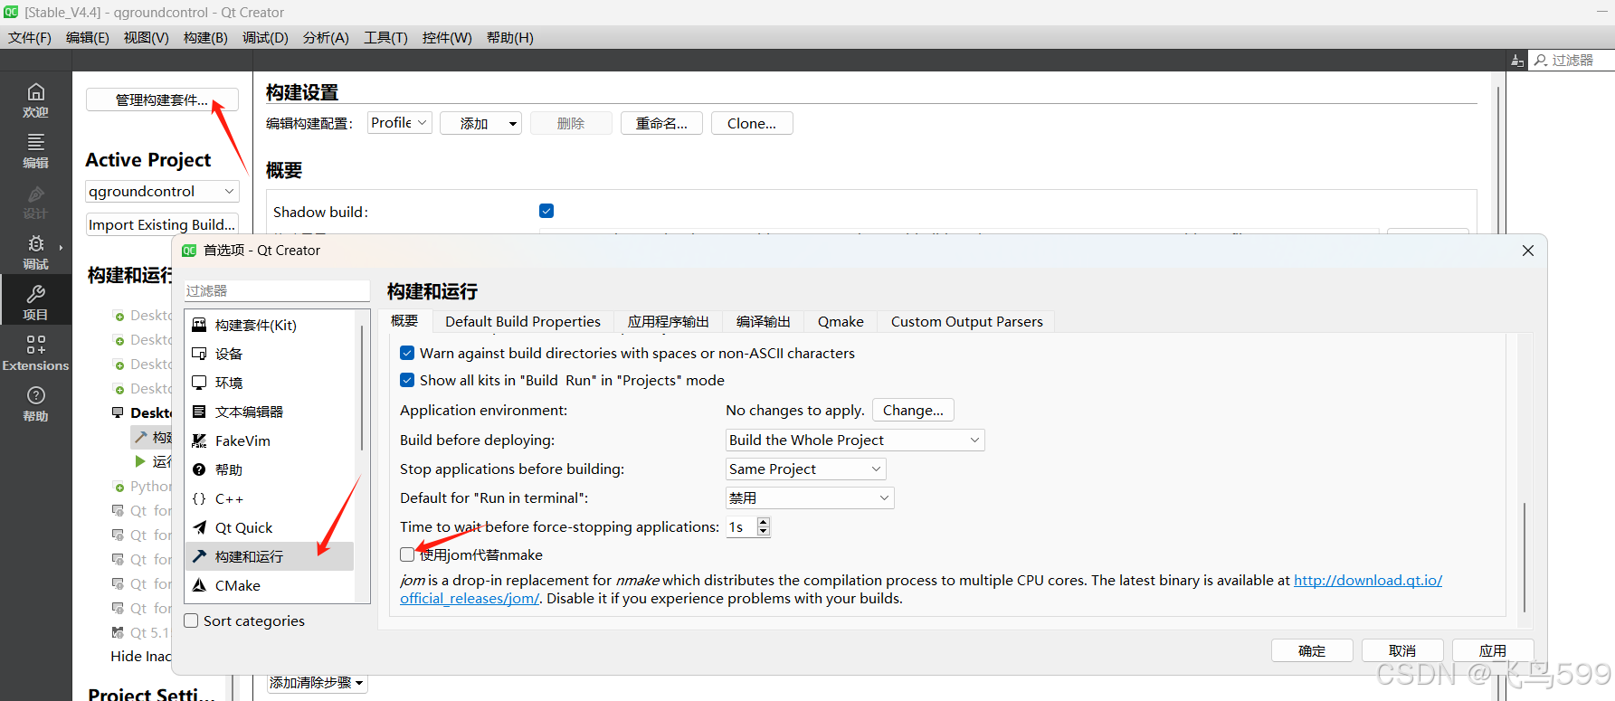Switch to Default Build Properties tab
The width and height of the screenshot is (1615, 701).
(523, 321)
